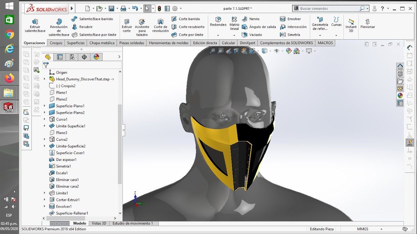The width and height of the screenshot is (417, 234).
Task: Expand the Head_Dummy_DiscoverThat.step tree node
Action: pyautogui.click(x=45, y=79)
